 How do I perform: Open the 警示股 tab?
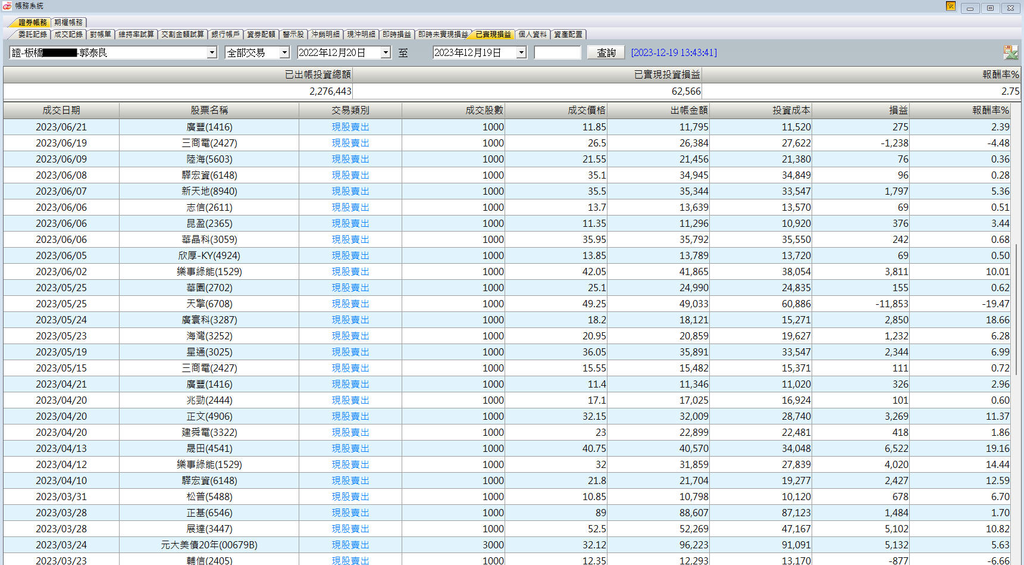pos(293,34)
